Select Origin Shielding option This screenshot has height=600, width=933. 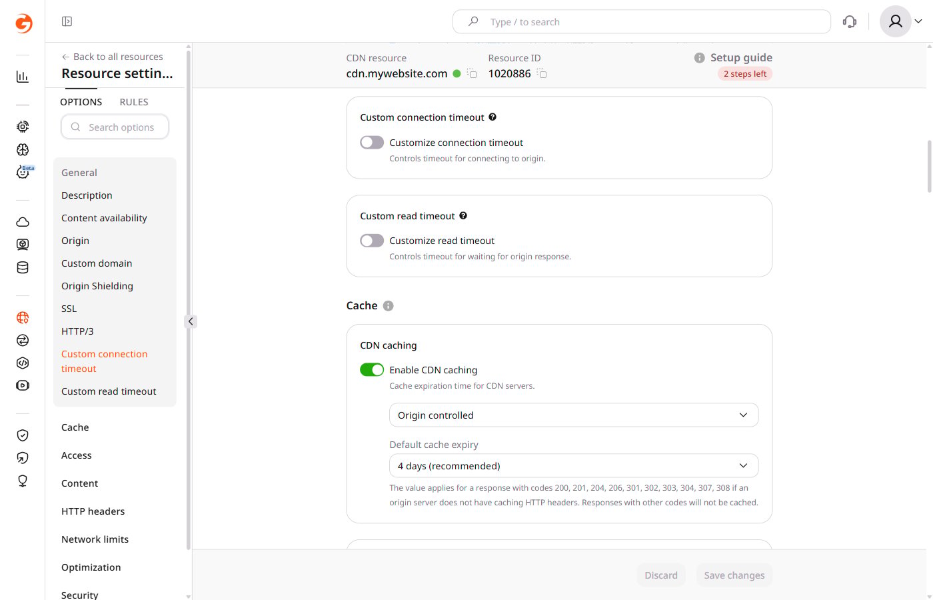[x=97, y=286]
